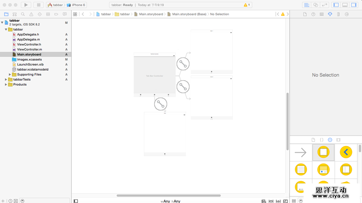Show the Debug navigator

48,14
